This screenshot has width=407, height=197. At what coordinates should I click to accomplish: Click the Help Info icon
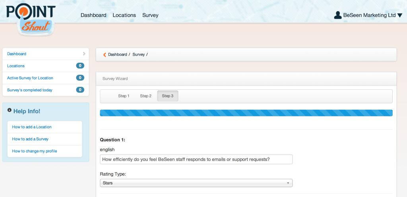(9, 110)
